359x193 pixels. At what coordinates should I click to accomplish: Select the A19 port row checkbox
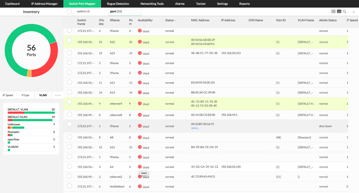(69, 53)
